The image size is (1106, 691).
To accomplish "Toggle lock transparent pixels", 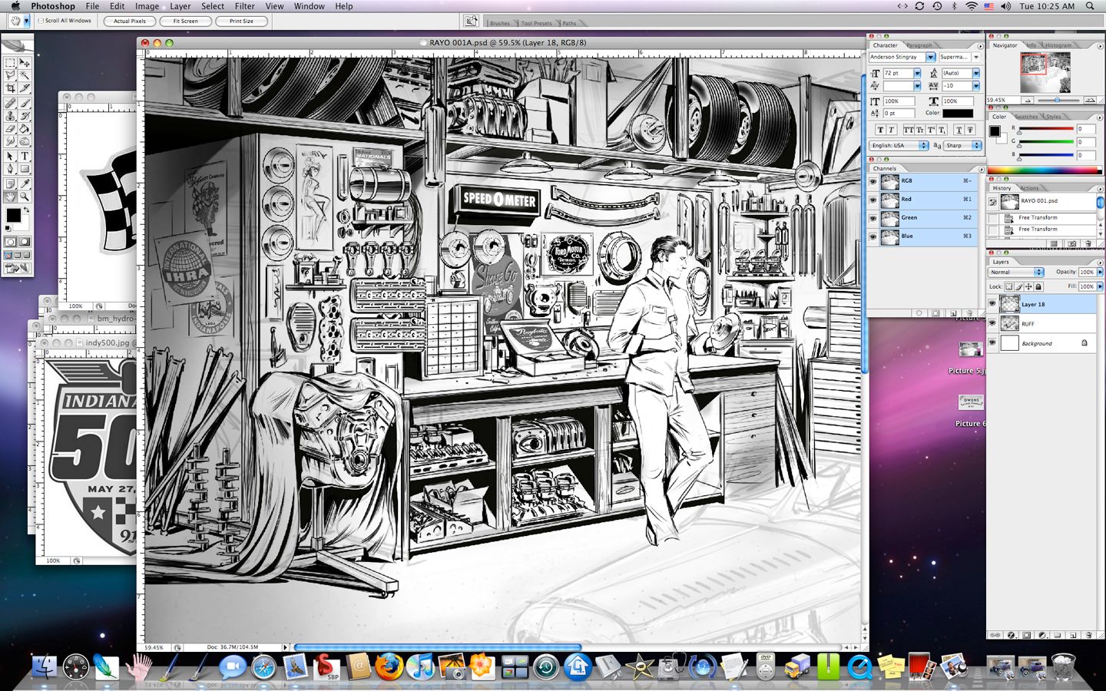I will (1009, 286).
